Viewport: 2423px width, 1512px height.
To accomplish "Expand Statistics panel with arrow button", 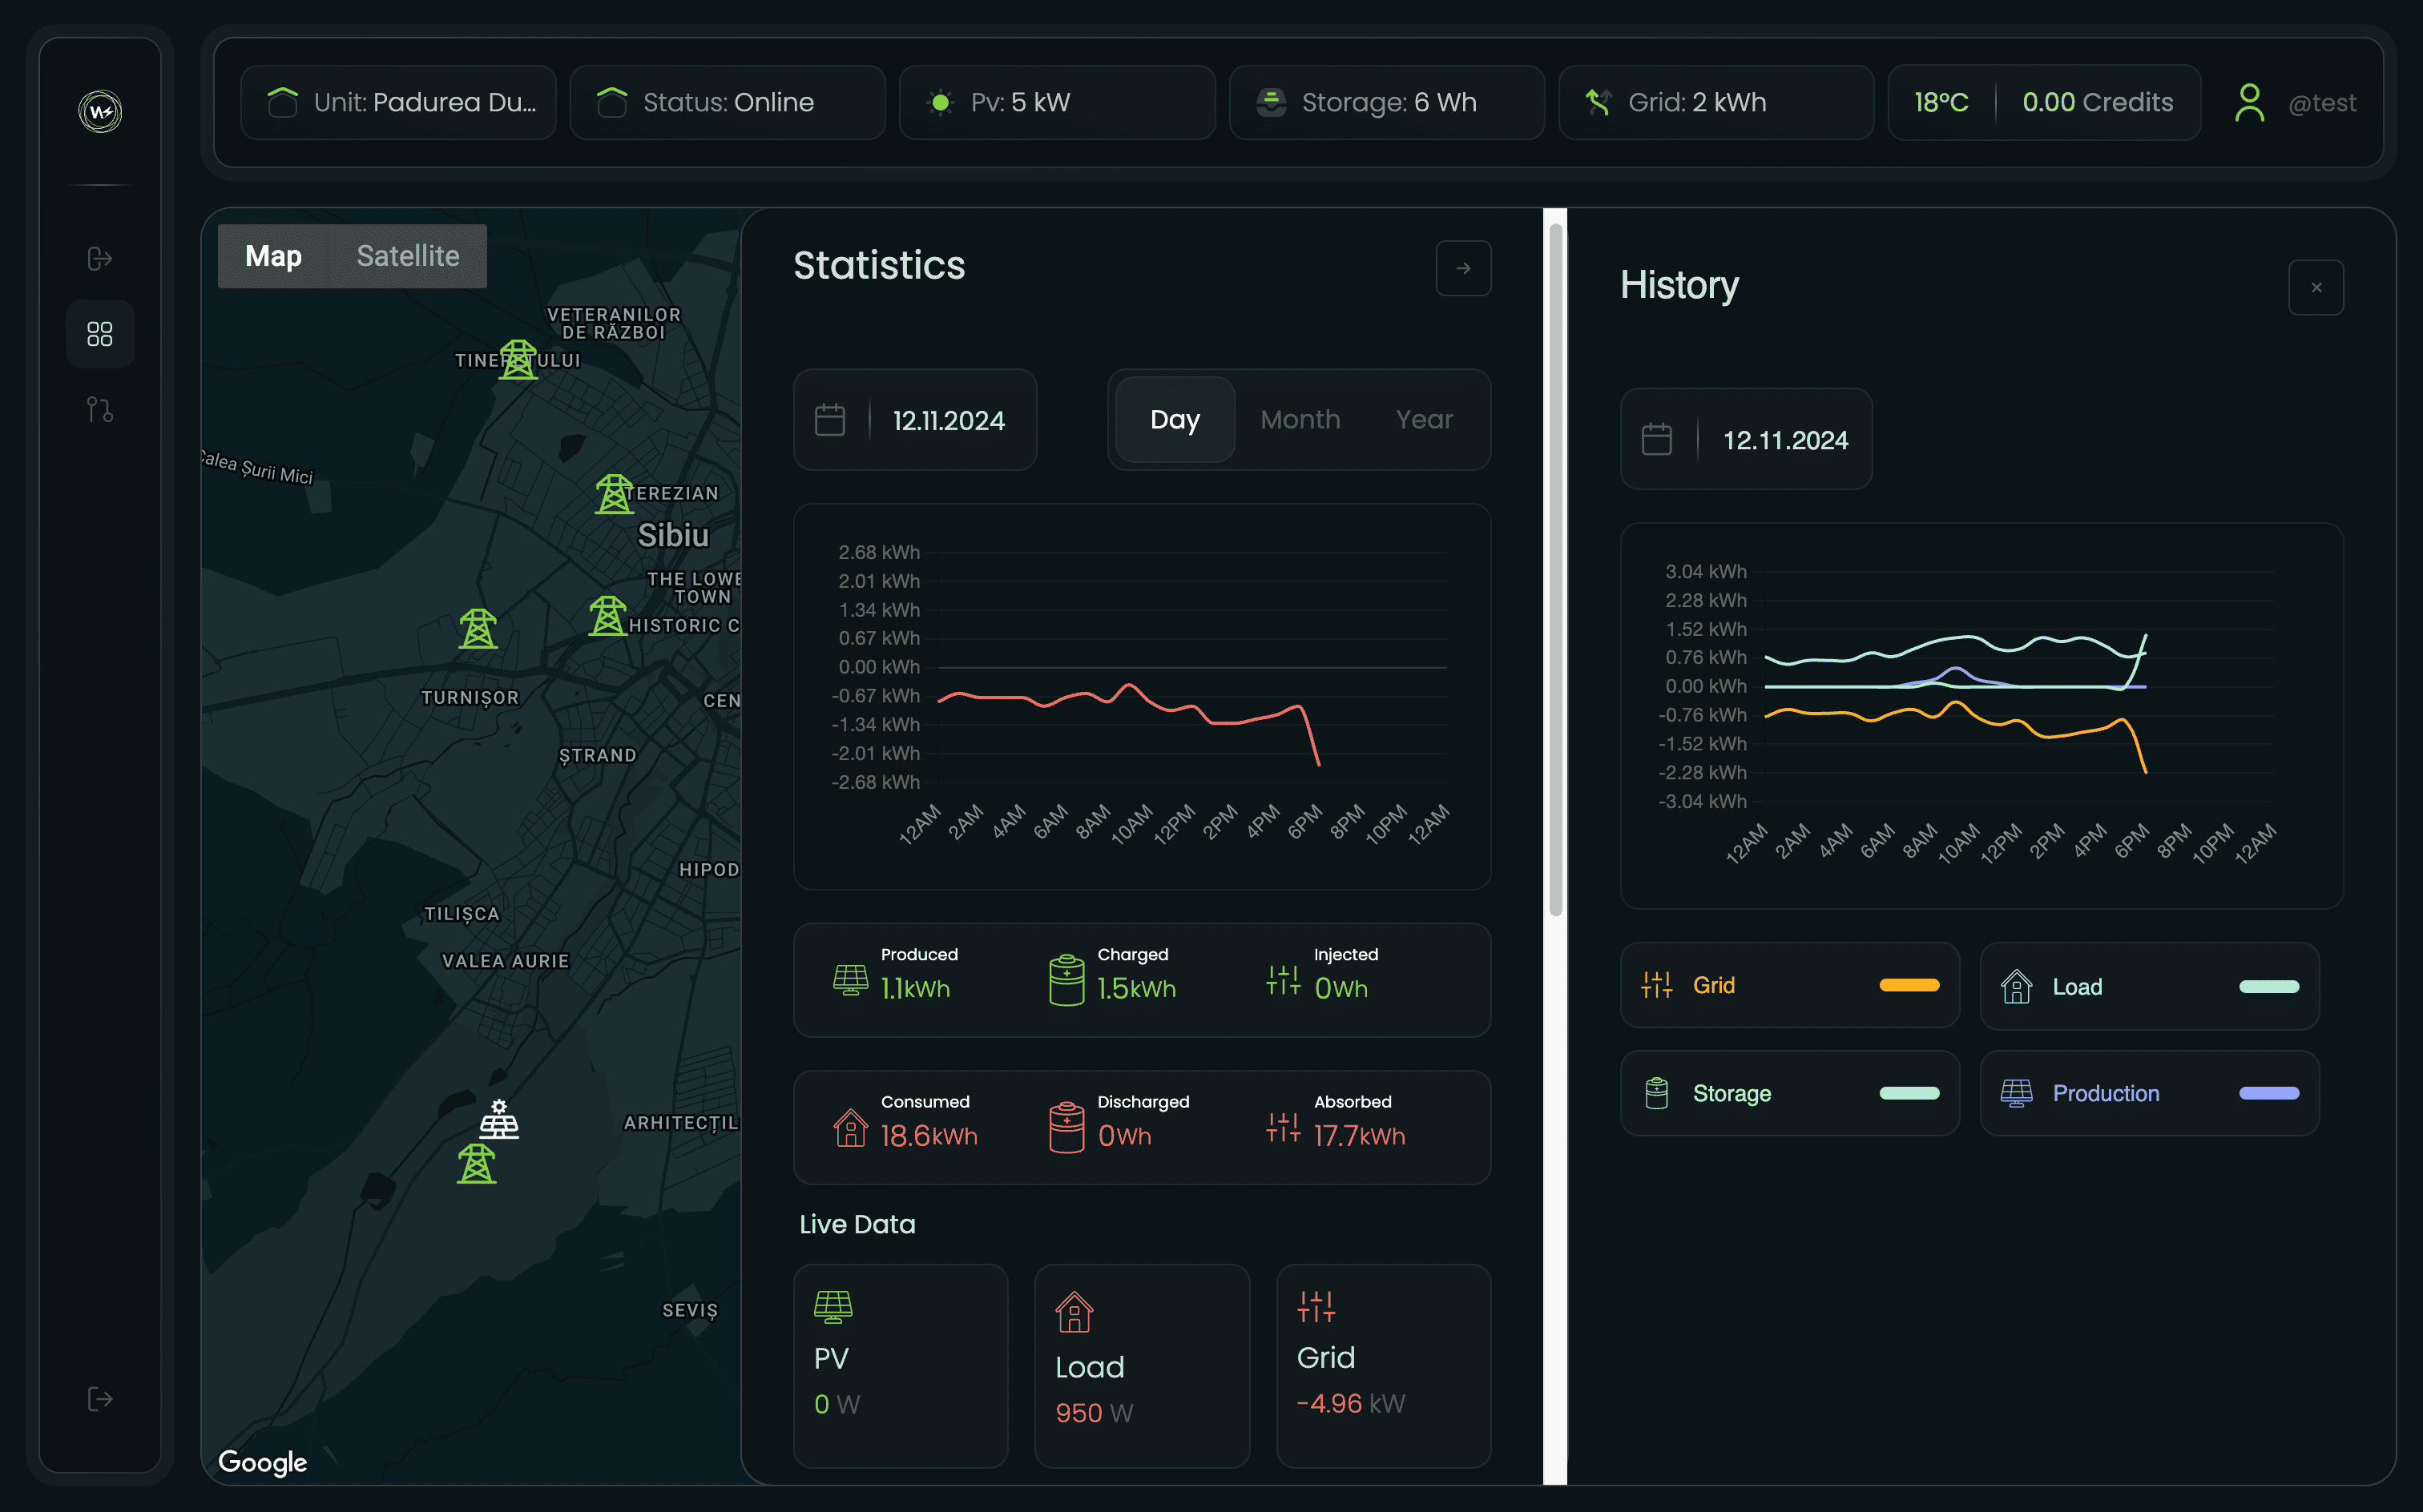I will (x=1462, y=268).
